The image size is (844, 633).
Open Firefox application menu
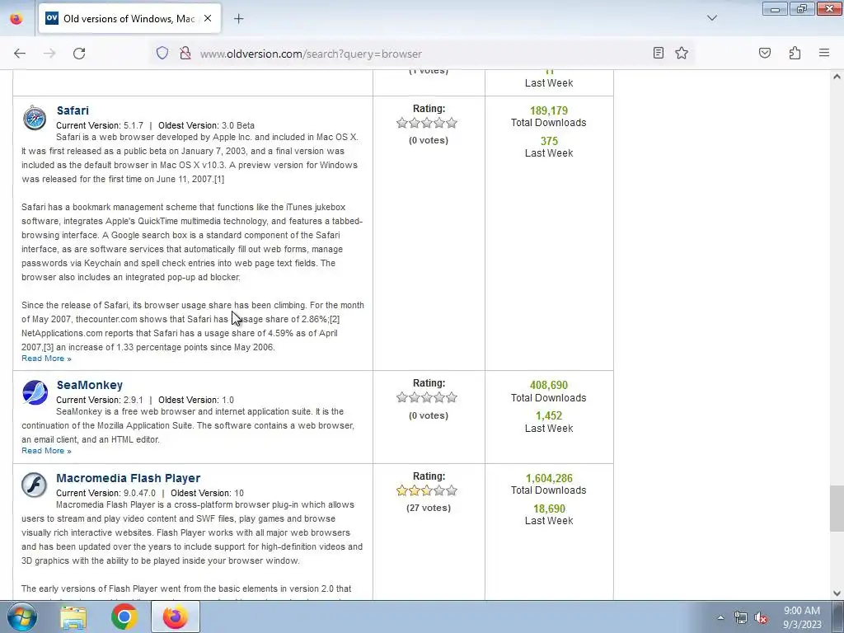pos(824,53)
